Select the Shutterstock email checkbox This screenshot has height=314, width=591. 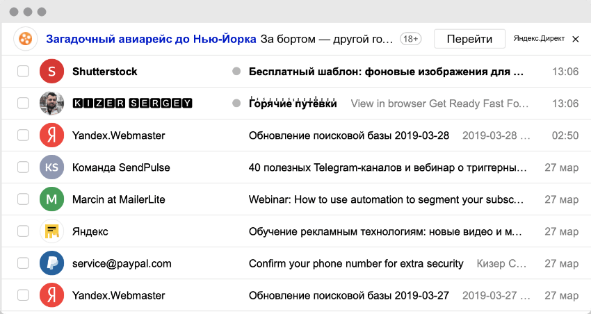(x=23, y=71)
